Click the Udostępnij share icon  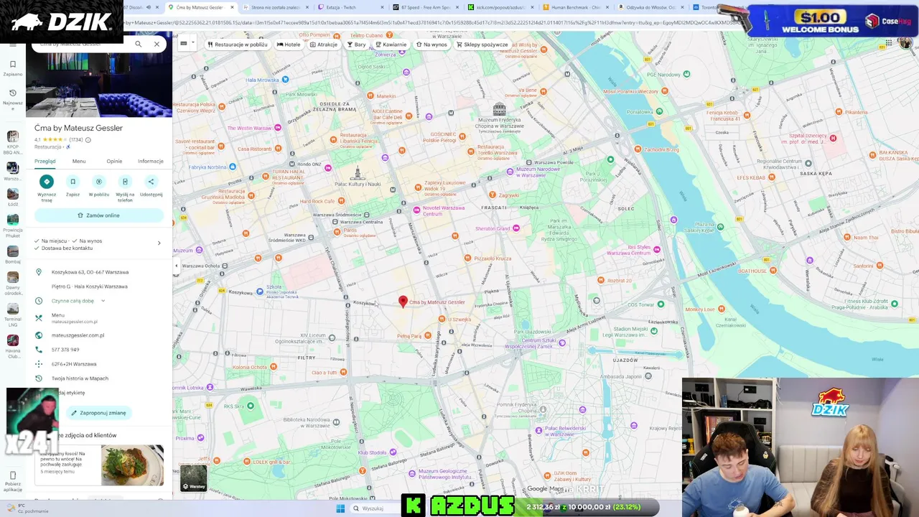click(x=151, y=182)
